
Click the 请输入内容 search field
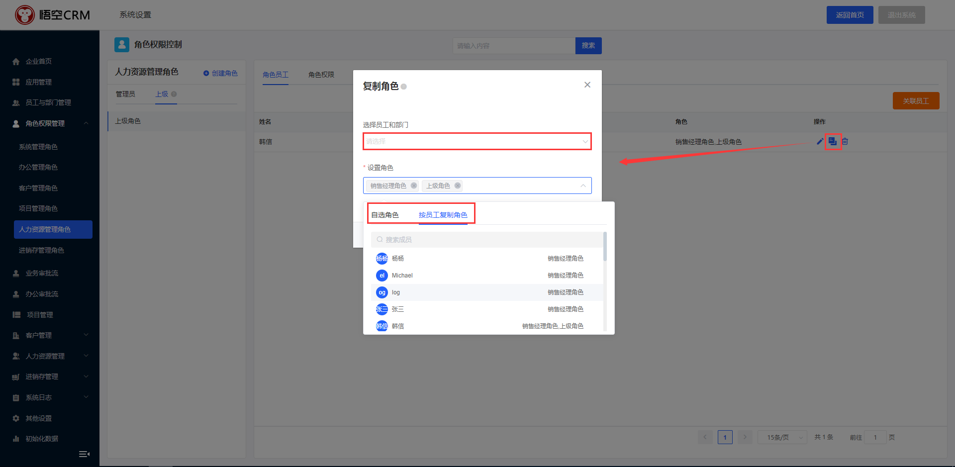514,46
